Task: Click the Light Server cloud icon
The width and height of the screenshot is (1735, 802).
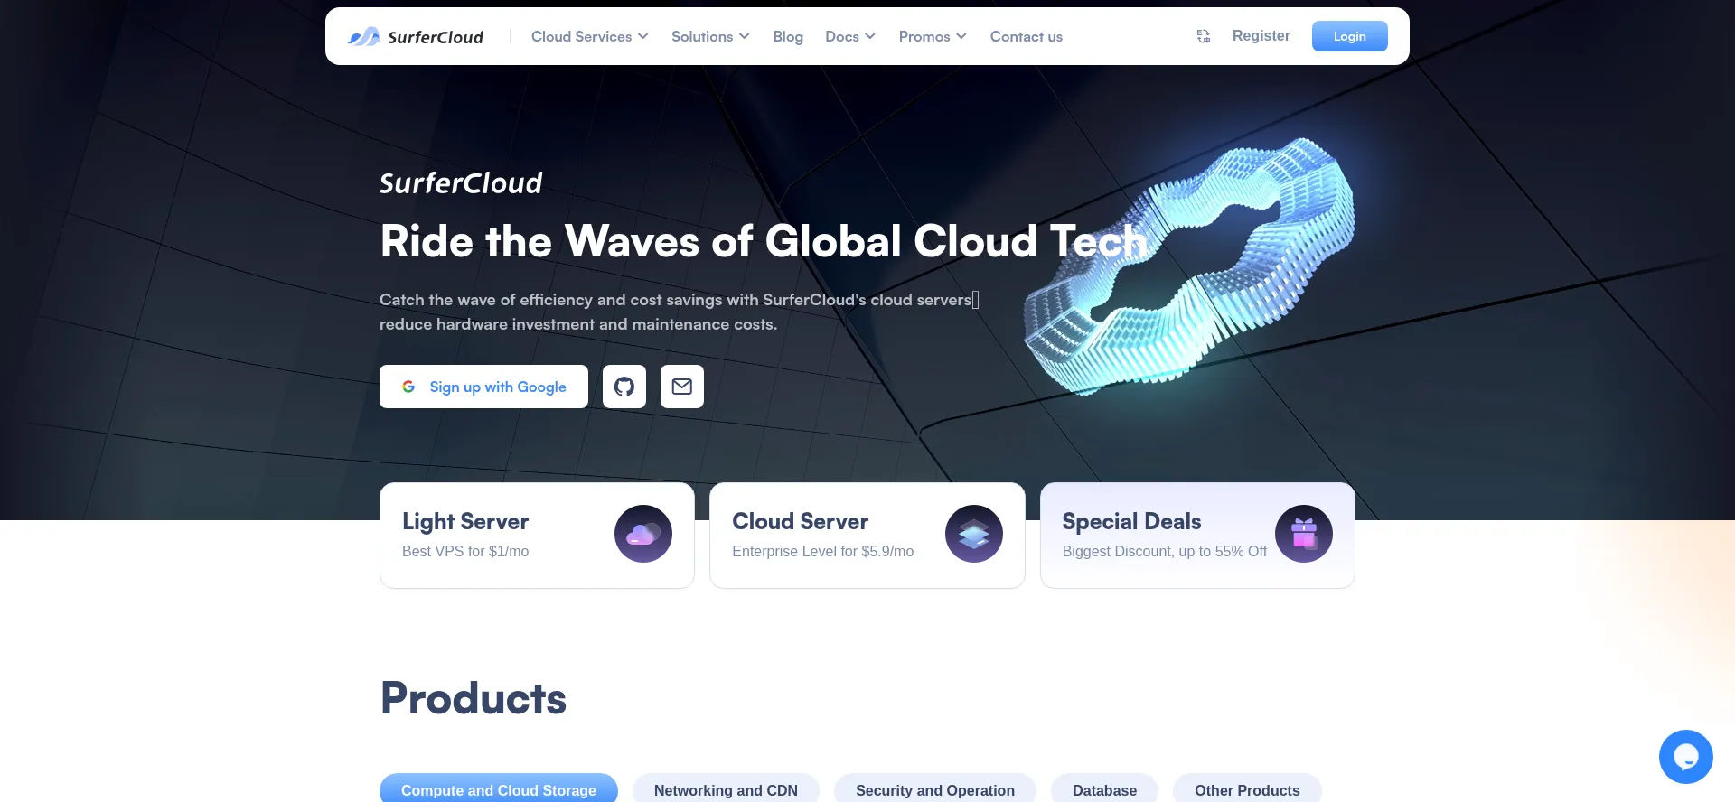Action: (643, 534)
